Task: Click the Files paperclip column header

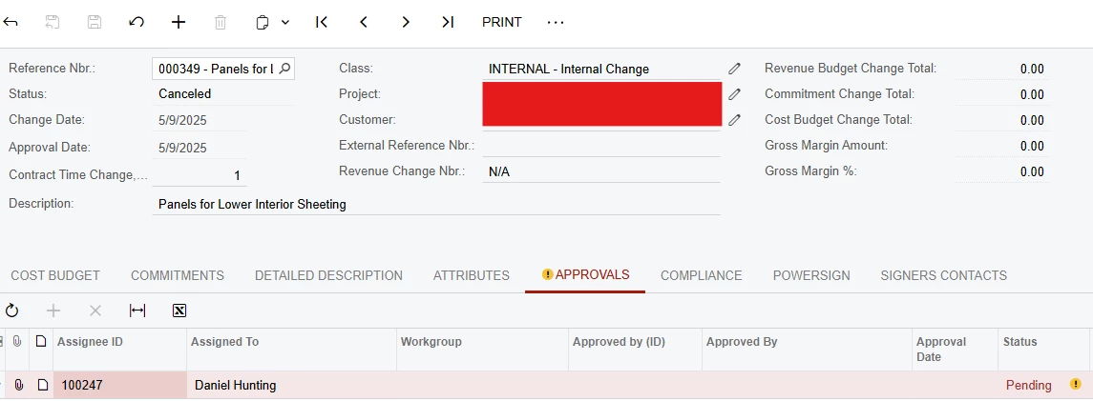Action: click(x=17, y=341)
